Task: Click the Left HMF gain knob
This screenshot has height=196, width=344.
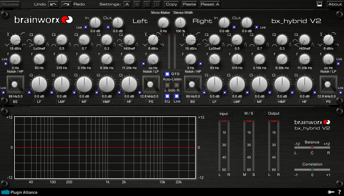Action: [x=106, y=84]
